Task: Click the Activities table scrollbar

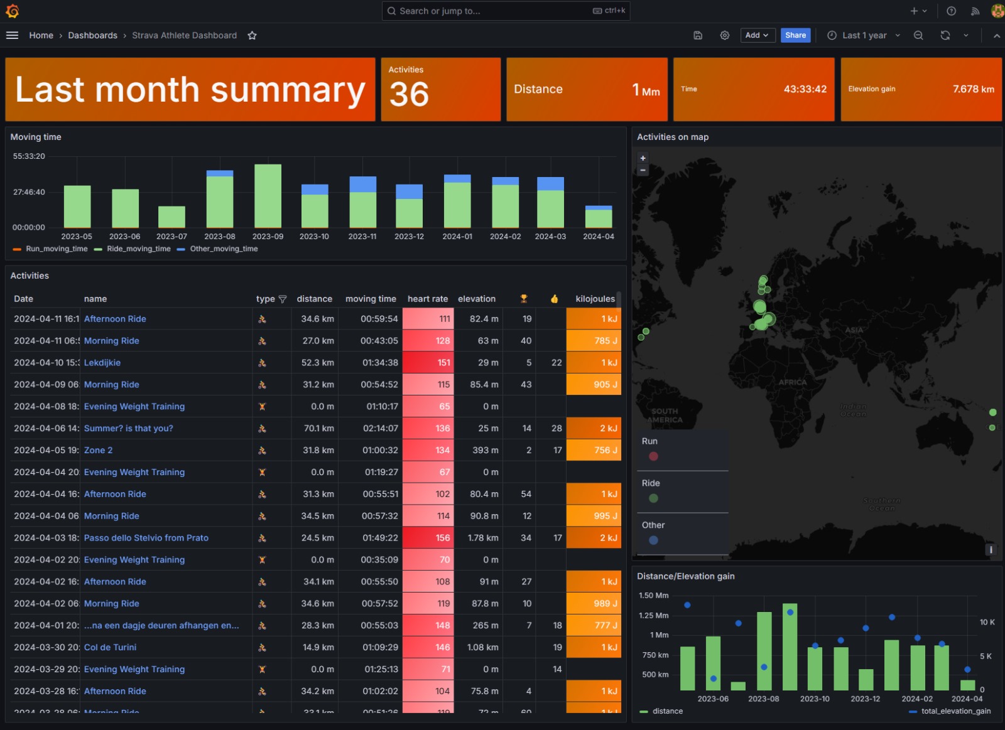Action: (x=619, y=300)
